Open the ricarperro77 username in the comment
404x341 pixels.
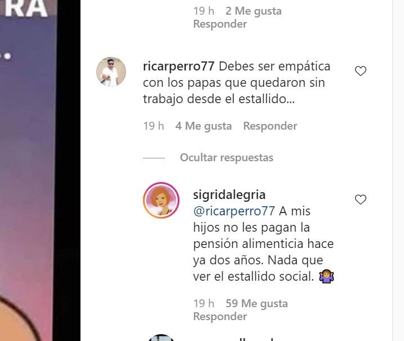178,67
